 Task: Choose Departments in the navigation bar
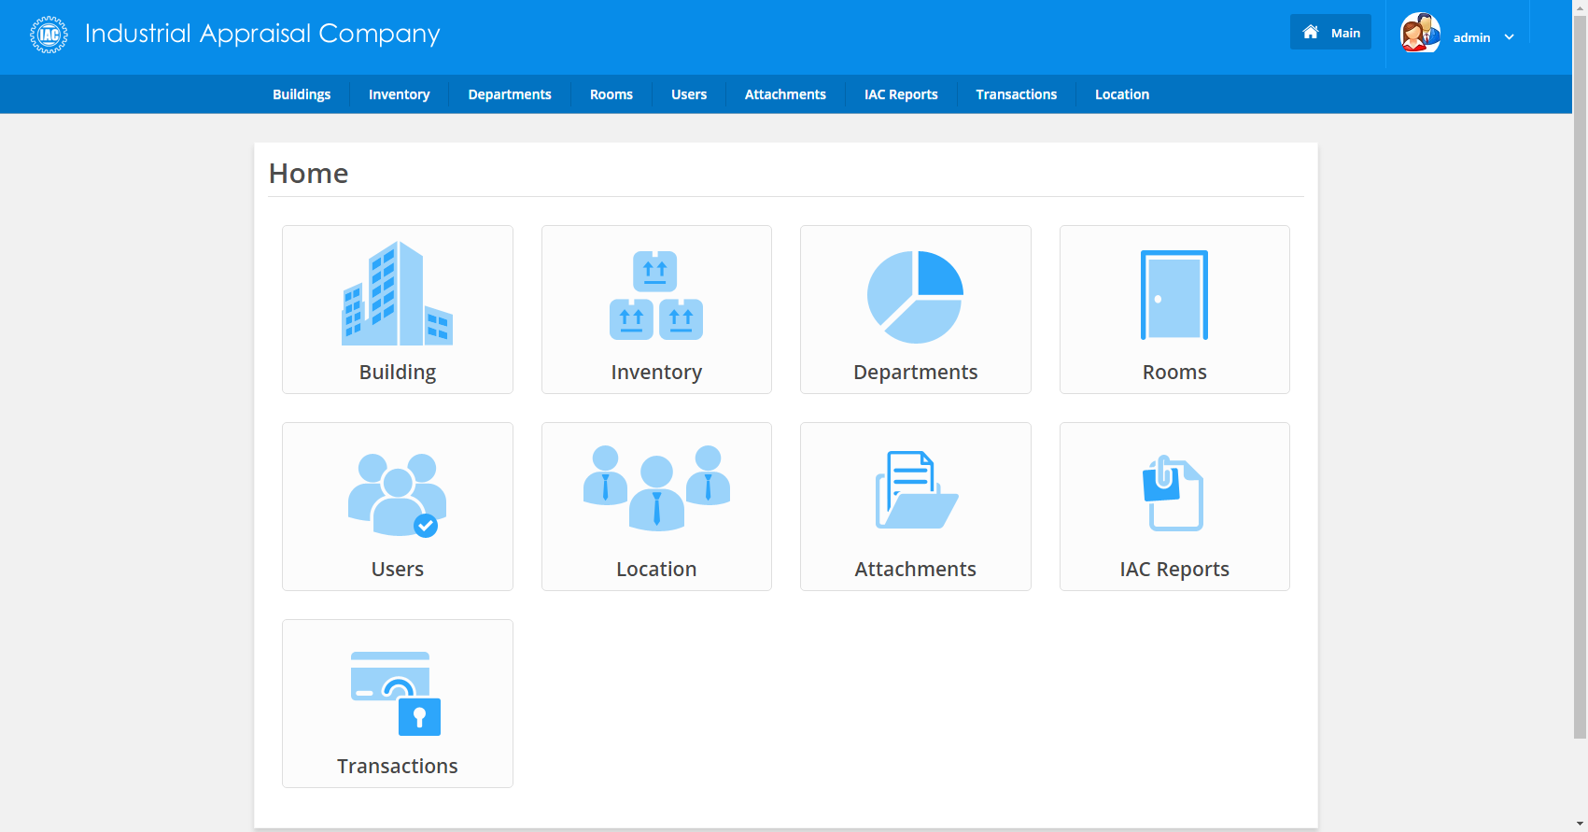pos(509,94)
